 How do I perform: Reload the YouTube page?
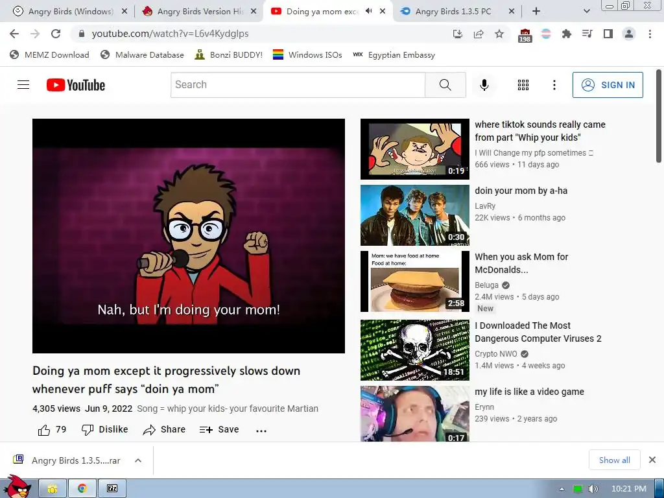point(56,34)
